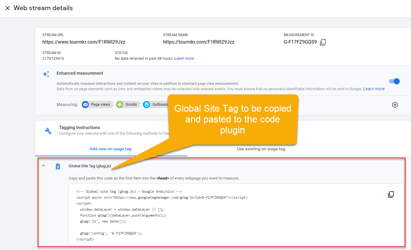Switch to Add new on-page tag tab

111,149
